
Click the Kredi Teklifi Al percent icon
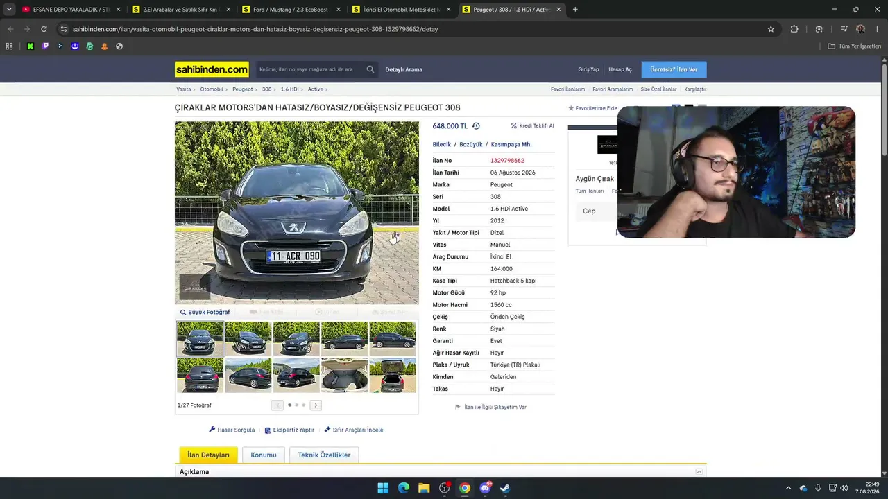click(x=514, y=126)
